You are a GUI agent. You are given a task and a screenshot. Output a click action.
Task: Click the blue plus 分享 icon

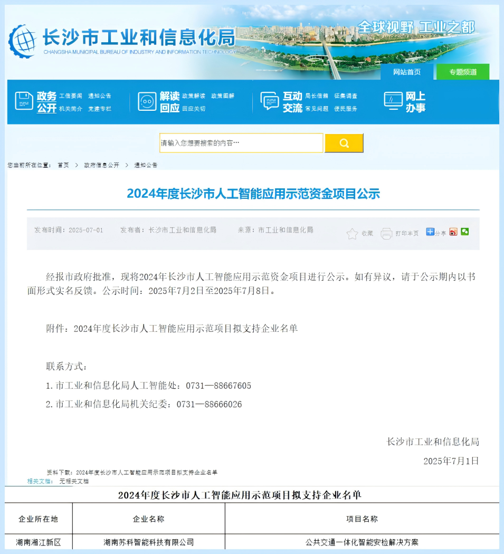430,232
